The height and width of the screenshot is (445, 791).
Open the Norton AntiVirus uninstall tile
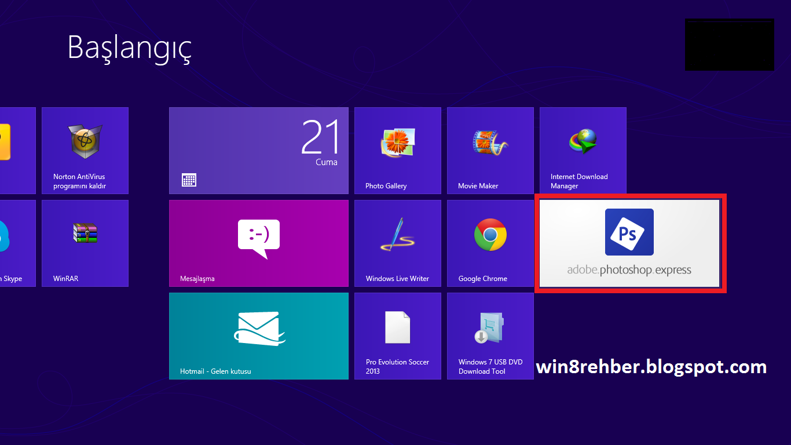click(85, 151)
